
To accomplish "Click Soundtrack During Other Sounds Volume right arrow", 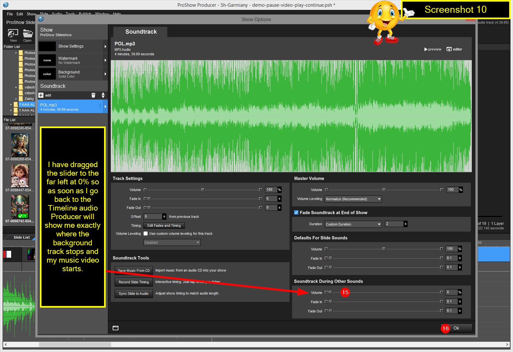I will 441,292.
